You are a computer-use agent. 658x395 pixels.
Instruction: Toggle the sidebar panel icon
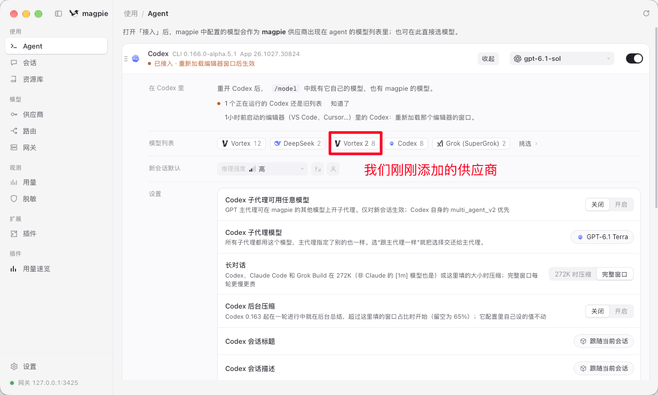pos(58,14)
